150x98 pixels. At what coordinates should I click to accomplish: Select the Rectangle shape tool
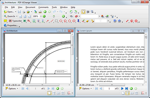pyautogui.click(x=56, y=21)
